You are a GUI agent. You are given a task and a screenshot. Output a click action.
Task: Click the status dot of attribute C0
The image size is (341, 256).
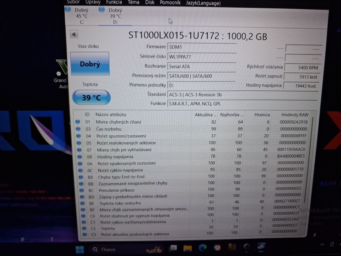(83, 216)
